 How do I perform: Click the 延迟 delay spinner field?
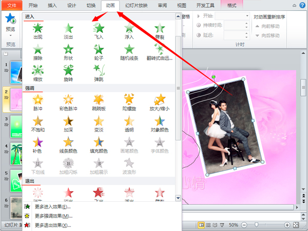pyautogui.click(x=237, y=35)
